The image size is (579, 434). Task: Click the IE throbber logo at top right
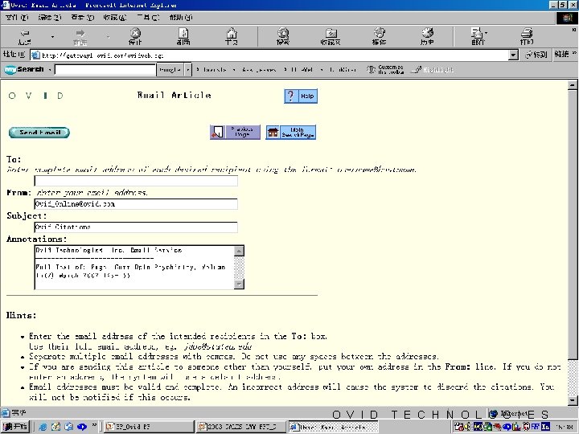point(567,18)
